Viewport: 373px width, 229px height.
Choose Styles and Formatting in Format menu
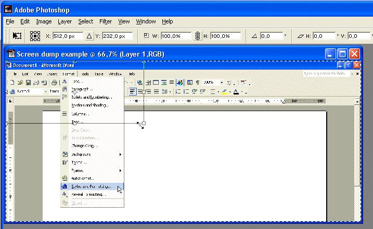click(92, 186)
